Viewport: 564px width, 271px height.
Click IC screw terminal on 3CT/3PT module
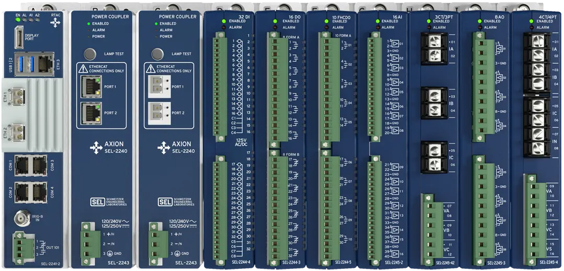point(434,157)
